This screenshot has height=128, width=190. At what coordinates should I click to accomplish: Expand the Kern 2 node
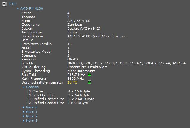[x=24, y=116]
